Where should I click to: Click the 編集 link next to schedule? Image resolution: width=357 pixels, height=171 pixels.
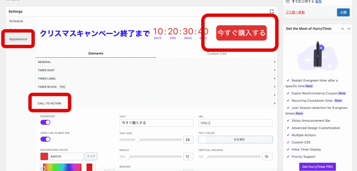[x=319, y=2]
